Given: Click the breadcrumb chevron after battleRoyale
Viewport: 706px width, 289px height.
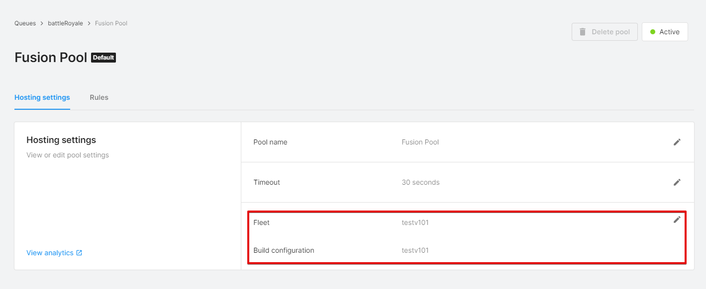Looking at the screenshot, I should (89, 23).
